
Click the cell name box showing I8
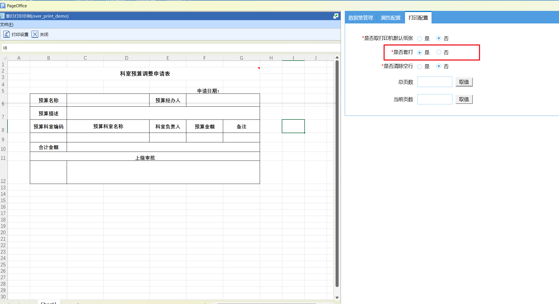point(5,48)
